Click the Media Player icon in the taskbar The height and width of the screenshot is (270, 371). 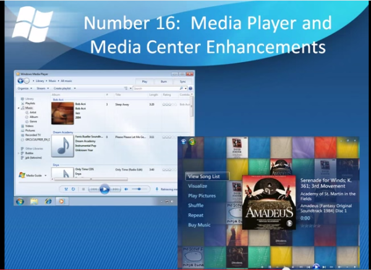61,202
